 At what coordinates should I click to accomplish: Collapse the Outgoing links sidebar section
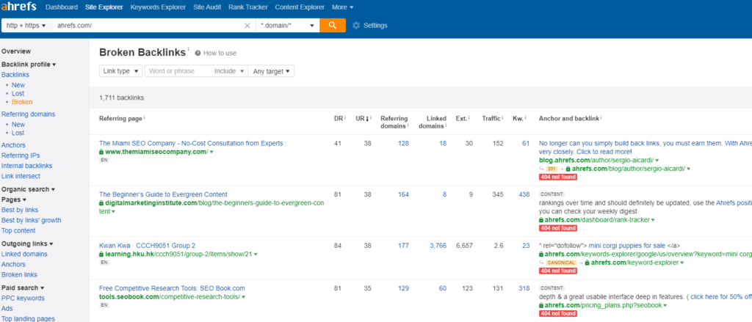[27, 244]
